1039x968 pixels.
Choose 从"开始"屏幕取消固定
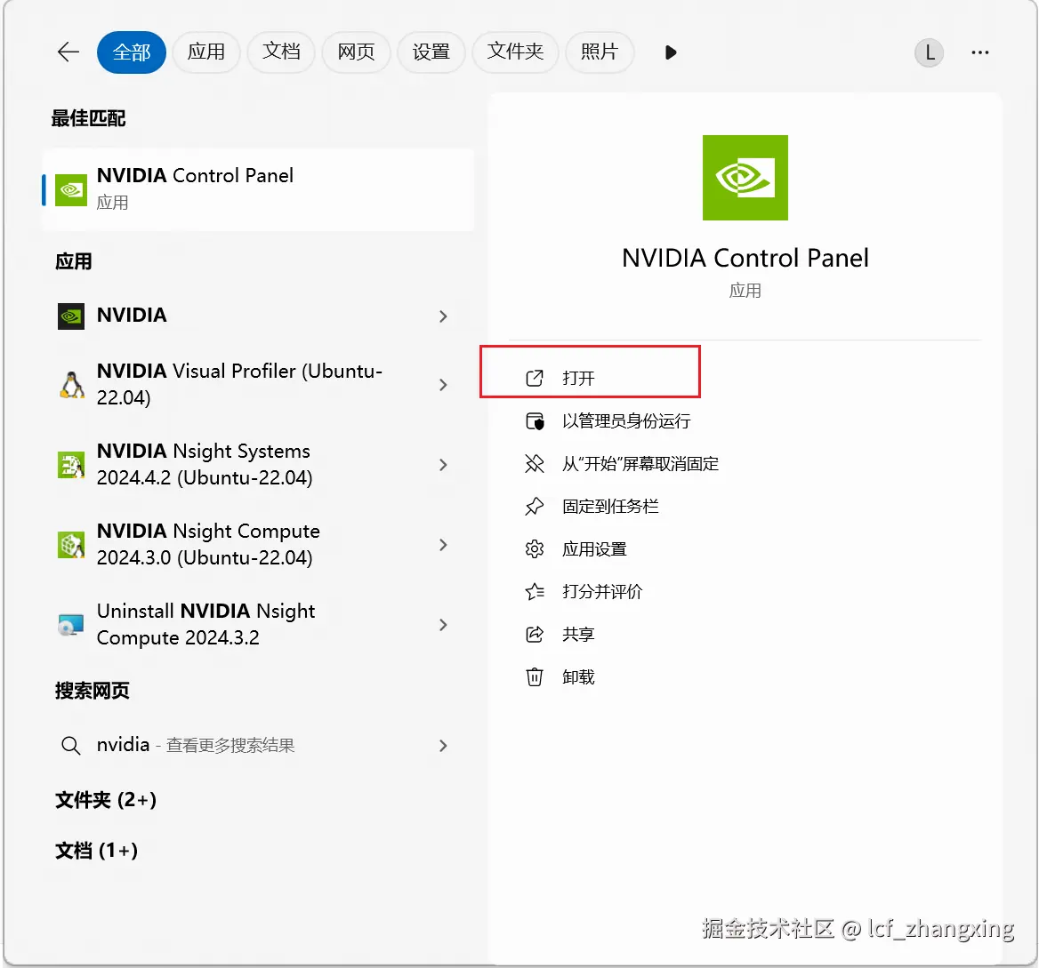tap(640, 463)
